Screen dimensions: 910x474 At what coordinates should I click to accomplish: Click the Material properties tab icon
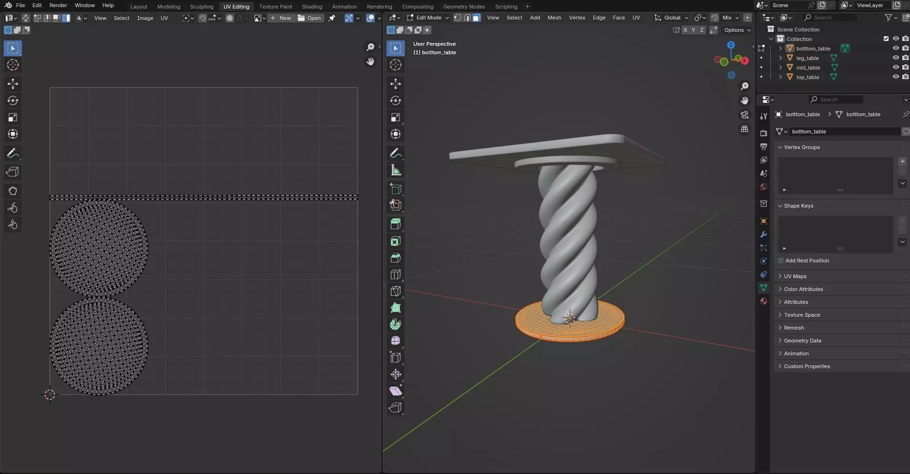click(764, 301)
